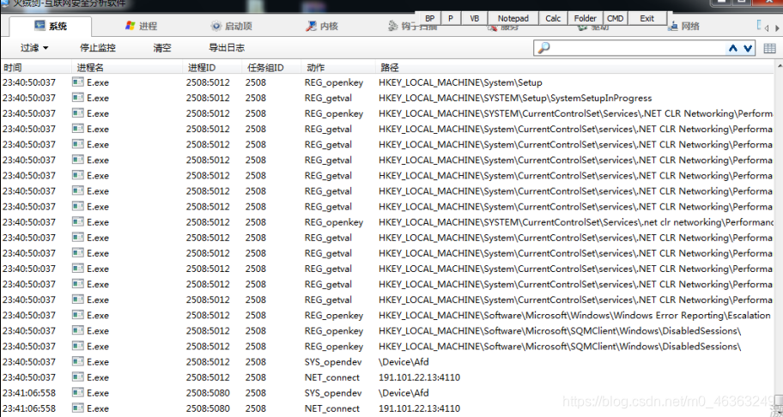783x417 pixels.
Task: Click the BP button in floating toolbar
Action: point(430,19)
